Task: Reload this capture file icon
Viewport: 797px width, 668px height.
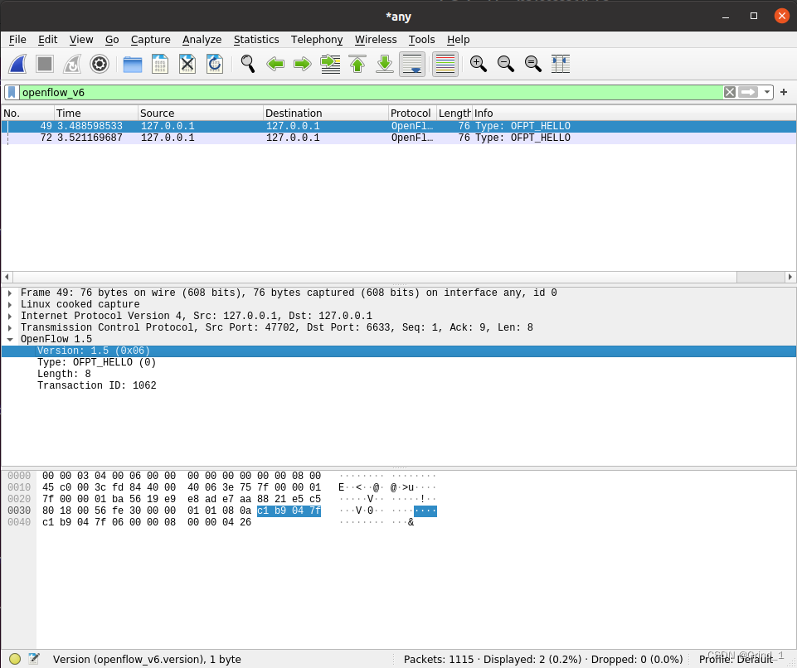Action: click(215, 64)
